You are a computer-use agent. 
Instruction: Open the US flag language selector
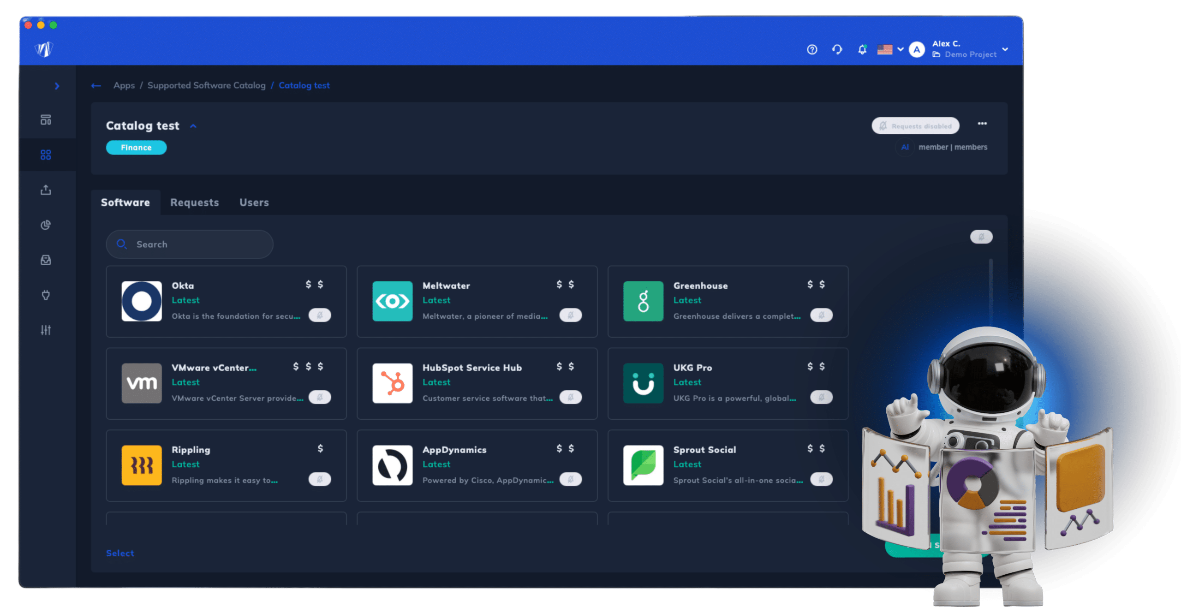pyautogui.click(x=890, y=49)
